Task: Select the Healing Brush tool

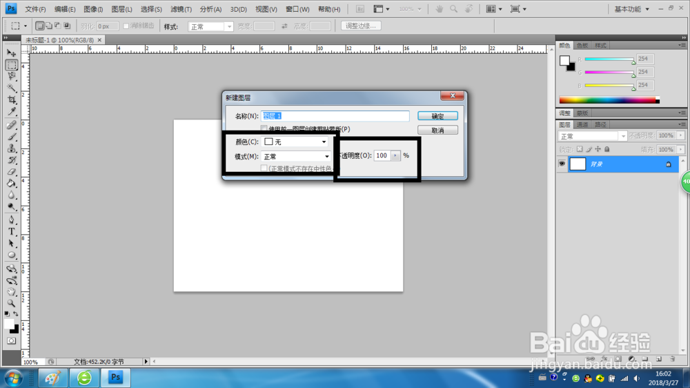Action: [12, 126]
